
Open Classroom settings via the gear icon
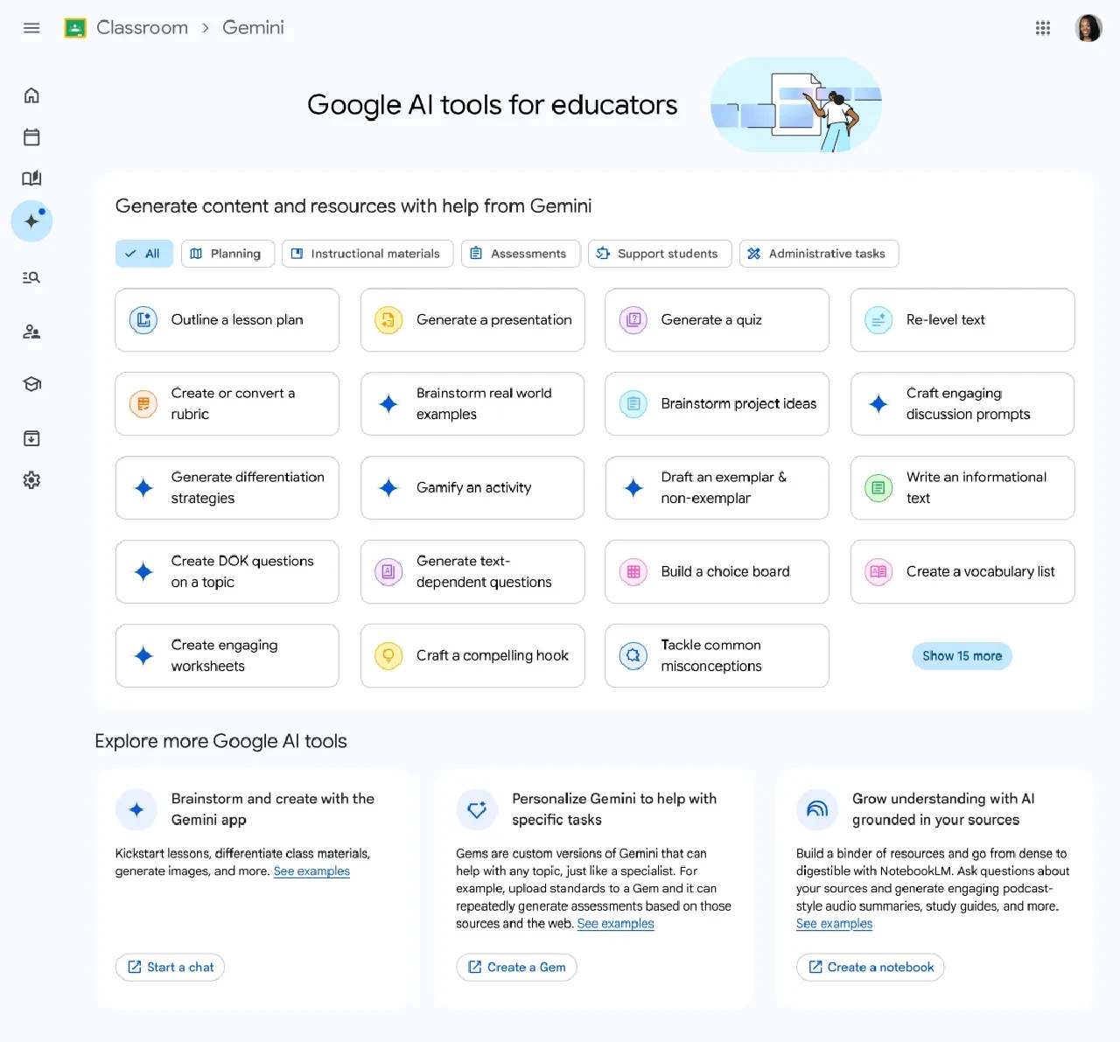[x=31, y=479]
